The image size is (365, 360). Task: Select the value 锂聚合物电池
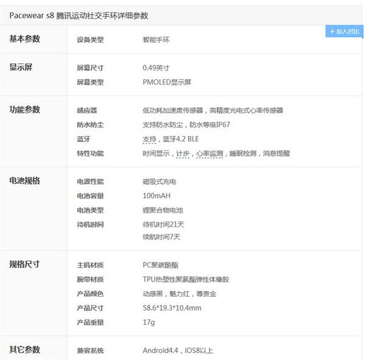point(162,210)
